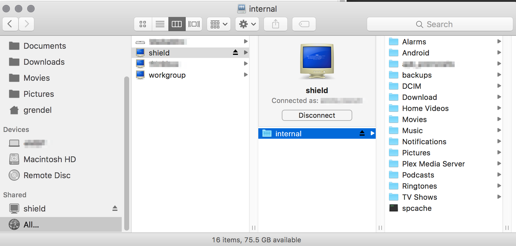The height and width of the screenshot is (246, 516).
Task: Click the Movies folder icon in file list
Action: [x=394, y=119]
